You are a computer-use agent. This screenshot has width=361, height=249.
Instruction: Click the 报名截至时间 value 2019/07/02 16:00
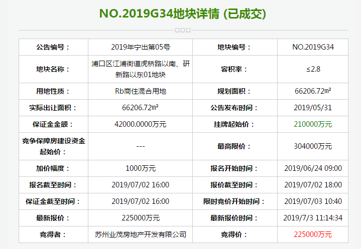(x=141, y=185)
